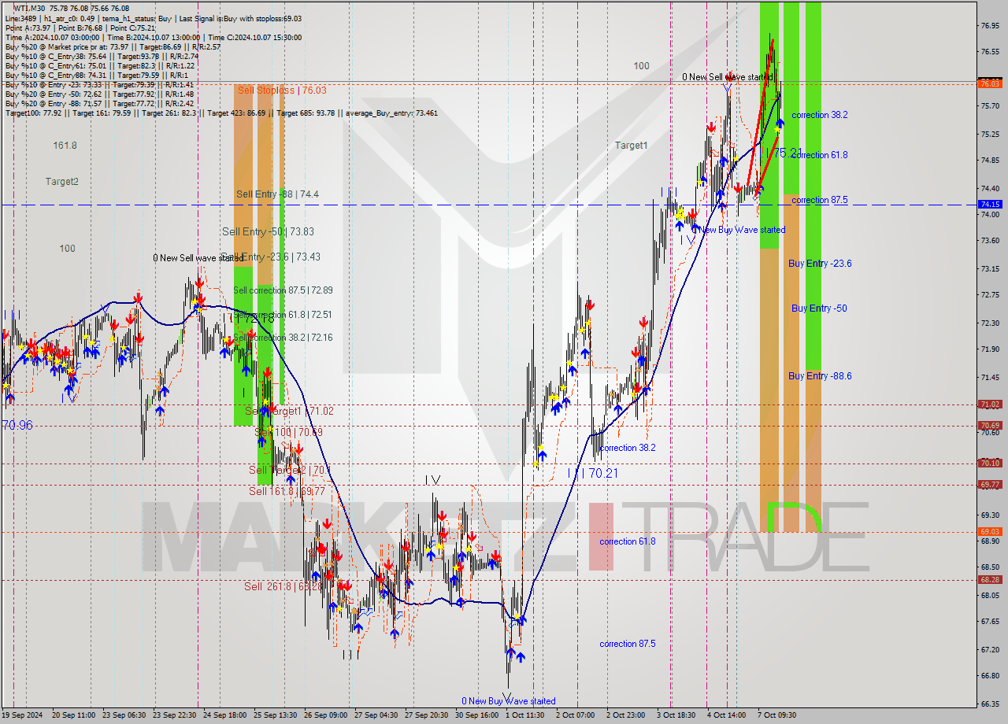Select the '1 Oct 11:30' time label
Image resolution: width=1008 pixels, height=724 pixels.
coord(524,715)
